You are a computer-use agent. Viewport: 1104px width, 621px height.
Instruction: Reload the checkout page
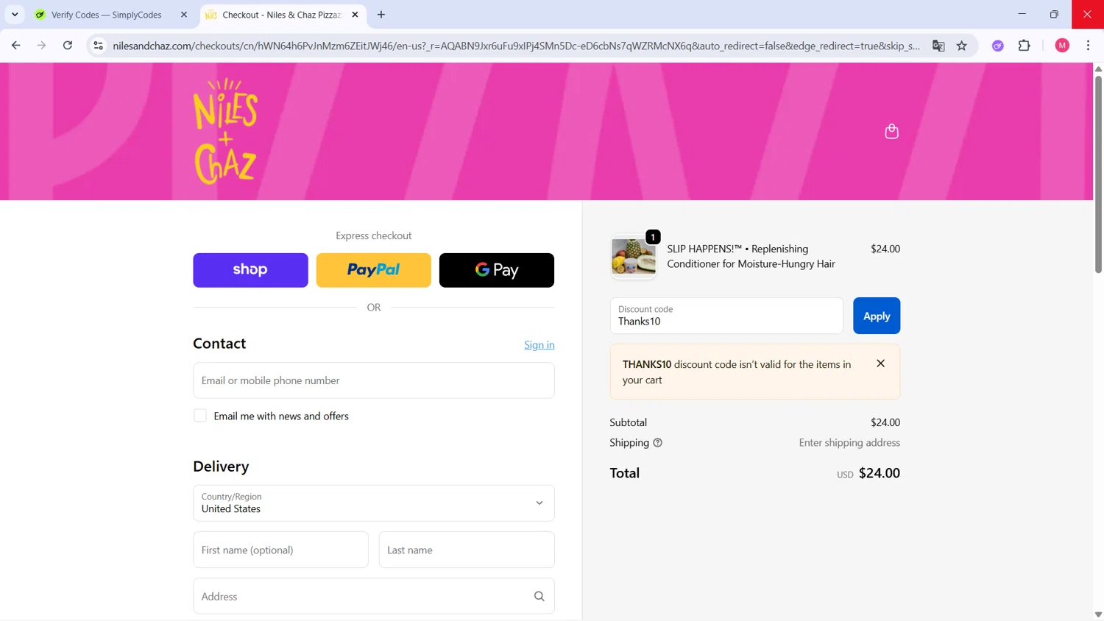coord(68,46)
